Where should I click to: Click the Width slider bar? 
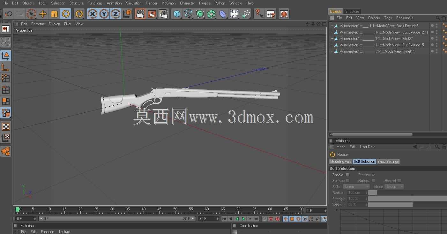point(407,205)
